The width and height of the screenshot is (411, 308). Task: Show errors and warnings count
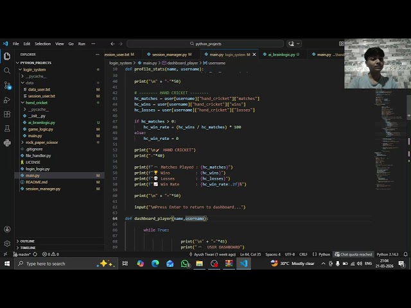51,254
